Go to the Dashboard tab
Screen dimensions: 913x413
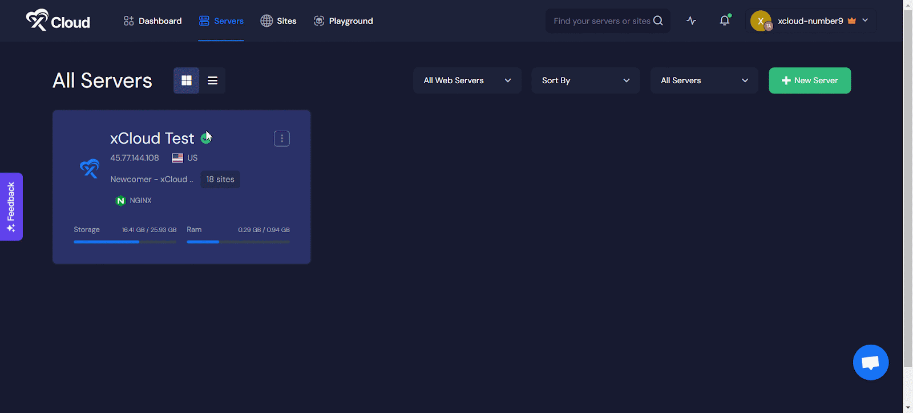[152, 21]
